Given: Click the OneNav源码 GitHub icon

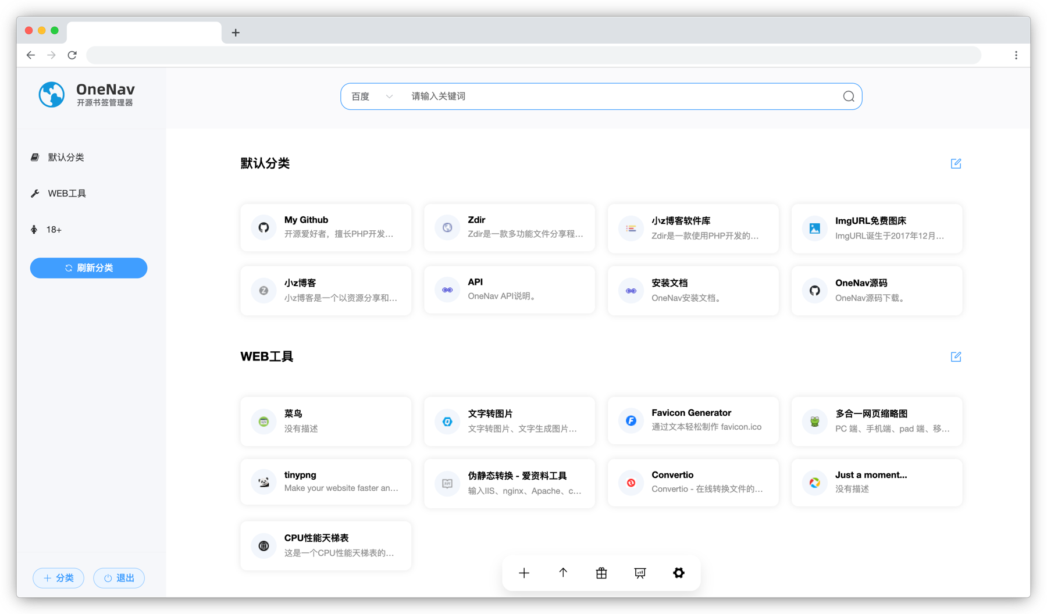Looking at the screenshot, I should coord(815,290).
